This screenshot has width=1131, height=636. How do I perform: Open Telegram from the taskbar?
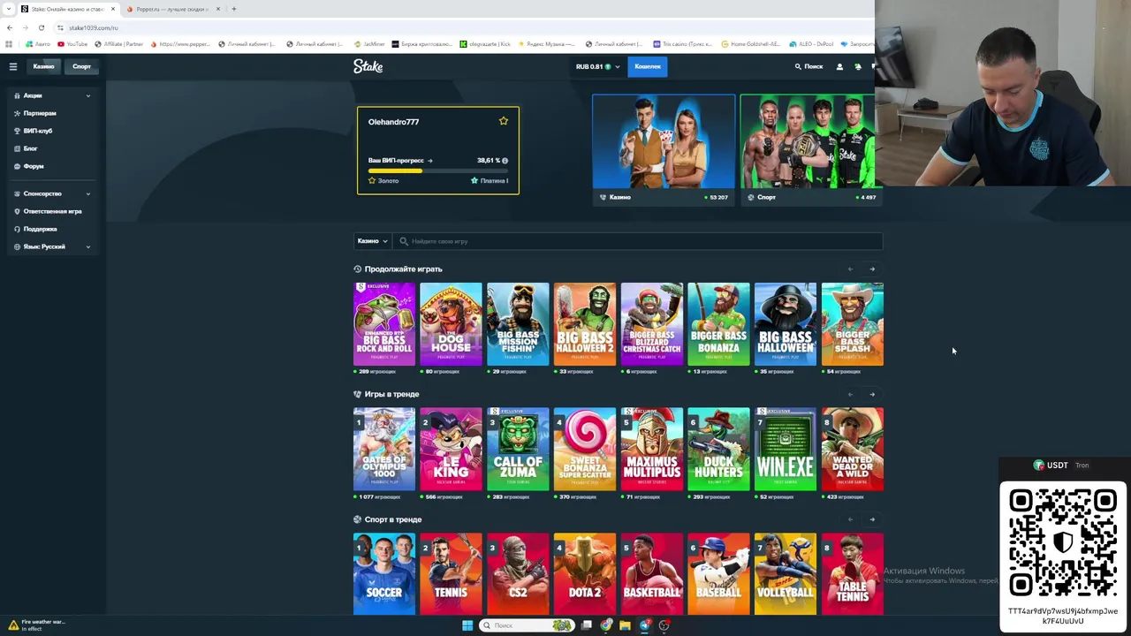point(645,625)
